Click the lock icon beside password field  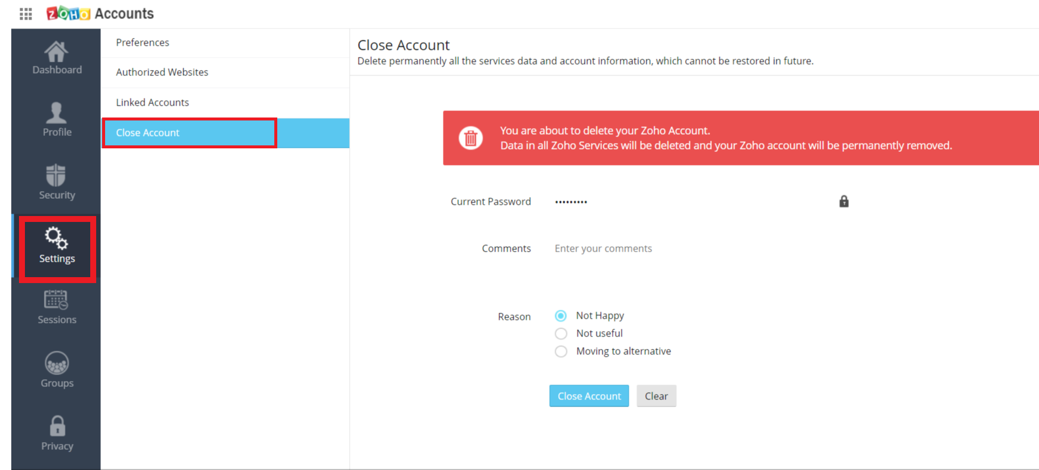point(844,202)
